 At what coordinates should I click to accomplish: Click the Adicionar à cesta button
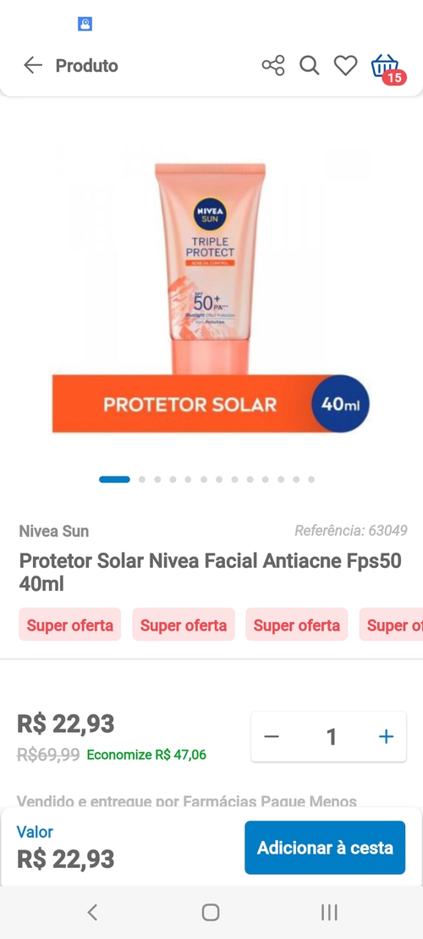click(325, 848)
